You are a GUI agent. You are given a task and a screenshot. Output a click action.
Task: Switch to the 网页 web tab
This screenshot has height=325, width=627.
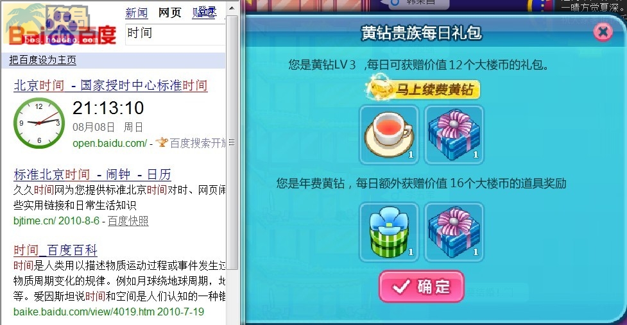click(169, 13)
